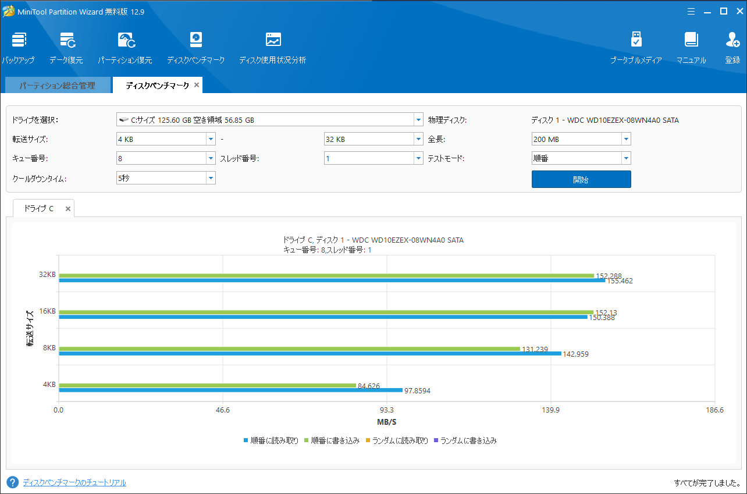Click the 4KB sequential write green bar

pos(208,385)
